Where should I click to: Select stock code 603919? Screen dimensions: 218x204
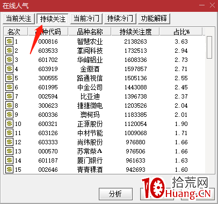[48, 69]
